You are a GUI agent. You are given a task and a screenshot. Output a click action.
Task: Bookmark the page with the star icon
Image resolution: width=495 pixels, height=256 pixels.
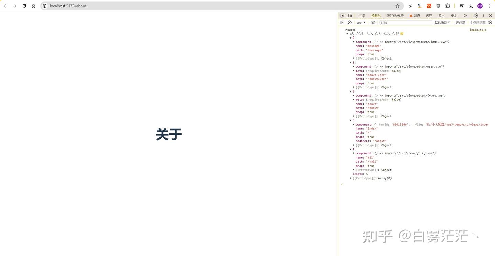pos(397,6)
